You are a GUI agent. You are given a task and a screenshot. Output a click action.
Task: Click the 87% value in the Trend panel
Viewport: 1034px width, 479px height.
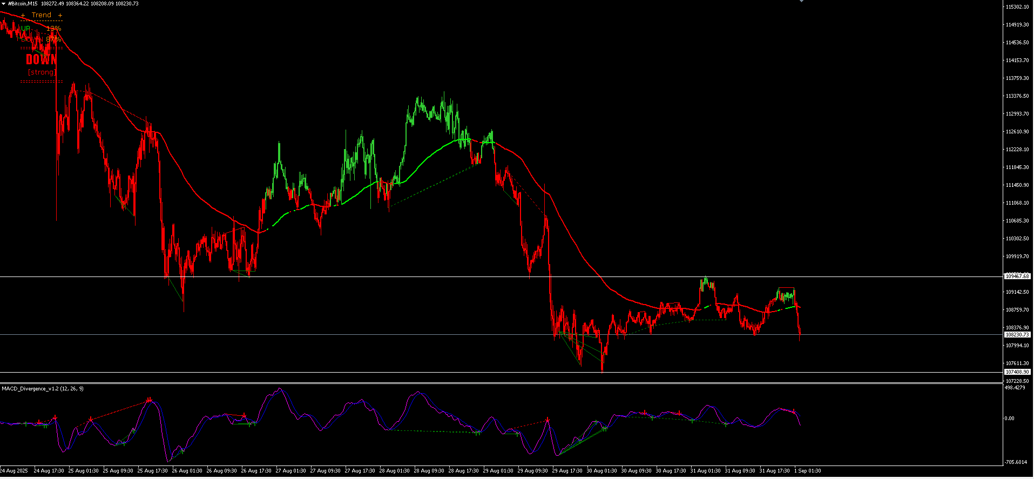[x=53, y=39]
